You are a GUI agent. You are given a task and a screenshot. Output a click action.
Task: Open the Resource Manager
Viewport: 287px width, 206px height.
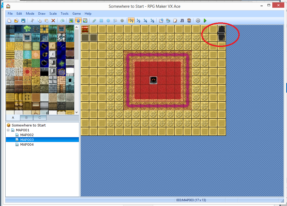(168, 21)
